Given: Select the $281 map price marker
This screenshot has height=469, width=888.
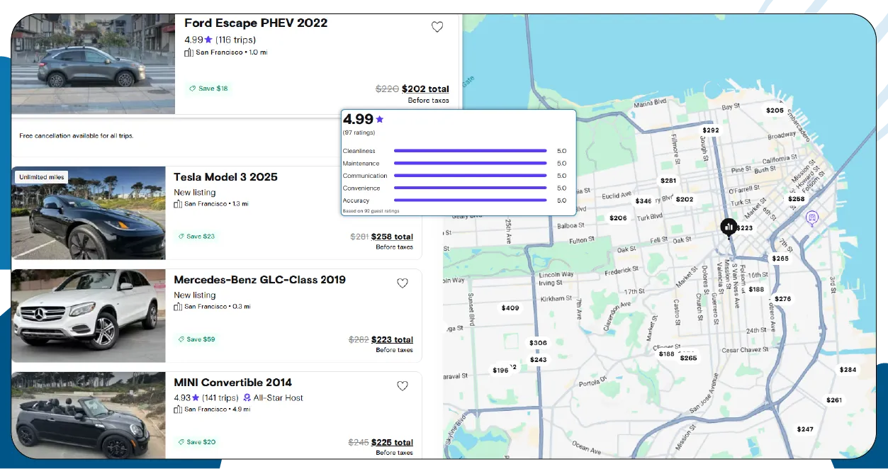Looking at the screenshot, I should (668, 181).
